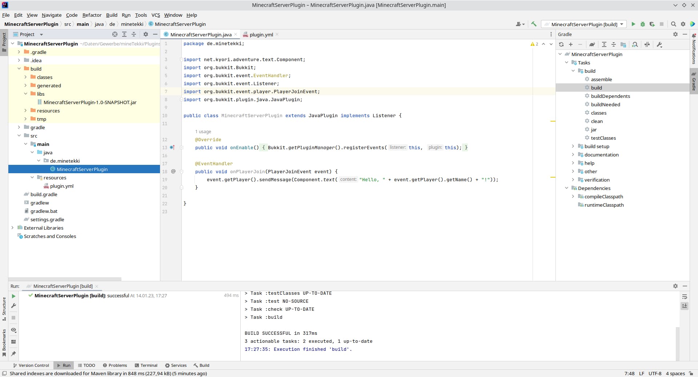The width and height of the screenshot is (698, 377).
Task: Open Search Everywhere magnifier icon
Action: pyautogui.click(x=673, y=24)
